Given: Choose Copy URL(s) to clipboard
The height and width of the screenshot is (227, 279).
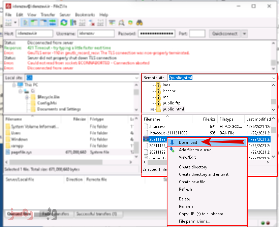Looking at the screenshot, I should pyautogui.click(x=207, y=214).
